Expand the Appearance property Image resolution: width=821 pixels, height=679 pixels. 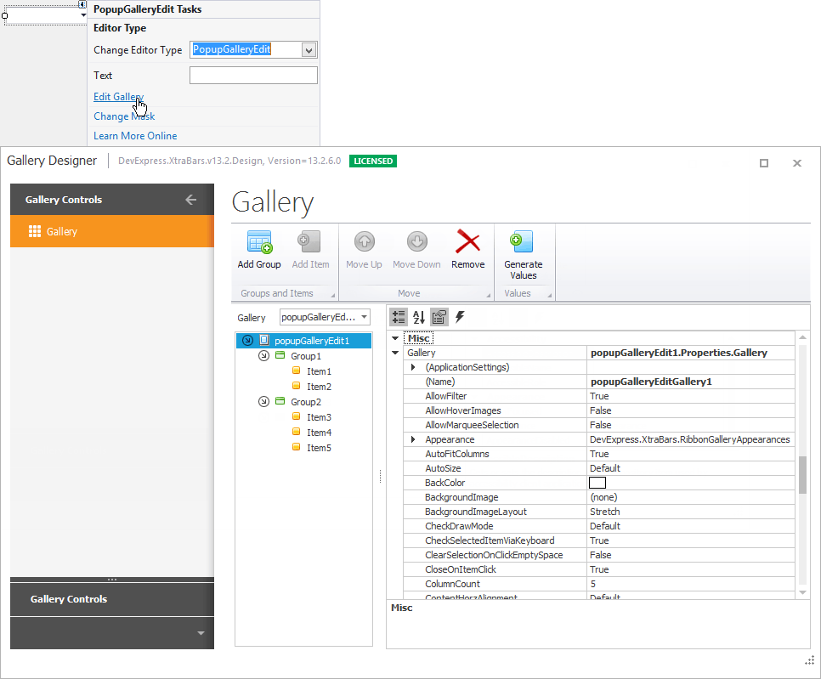click(413, 439)
